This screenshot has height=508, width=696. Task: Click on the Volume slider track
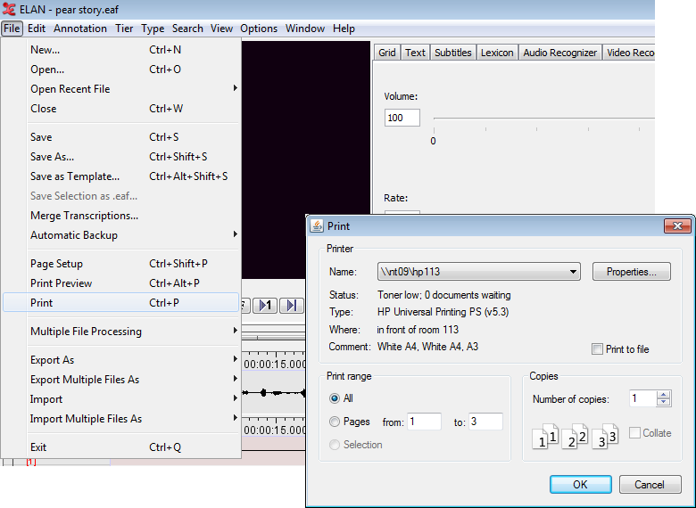(543, 119)
